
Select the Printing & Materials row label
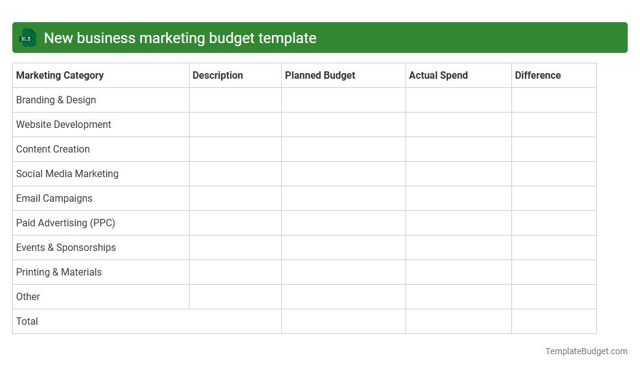coord(58,272)
